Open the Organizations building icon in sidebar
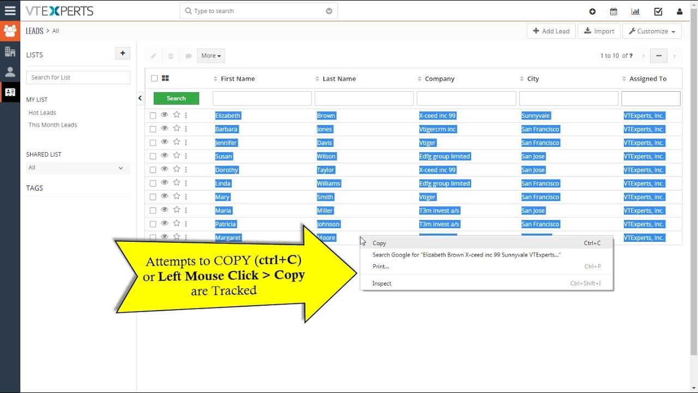Screen dimensions: 698x393 click(10, 52)
